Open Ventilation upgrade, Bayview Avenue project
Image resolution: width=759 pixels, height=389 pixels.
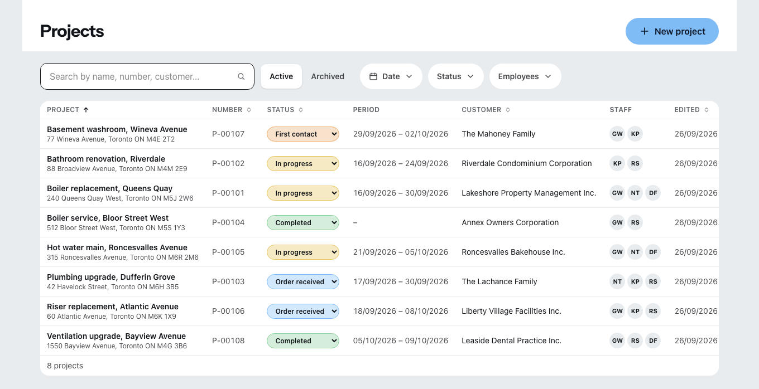click(x=117, y=336)
